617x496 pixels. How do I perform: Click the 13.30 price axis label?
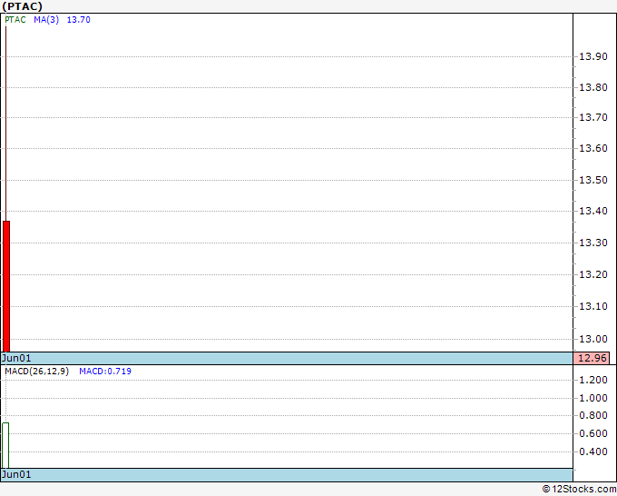[x=593, y=243]
